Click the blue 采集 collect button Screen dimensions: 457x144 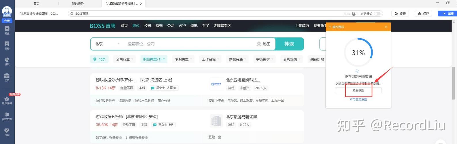447,14
